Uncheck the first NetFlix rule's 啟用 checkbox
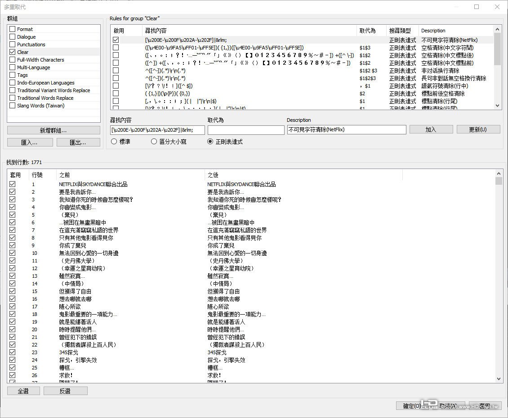 pyautogui.click(x=116, y=40)
